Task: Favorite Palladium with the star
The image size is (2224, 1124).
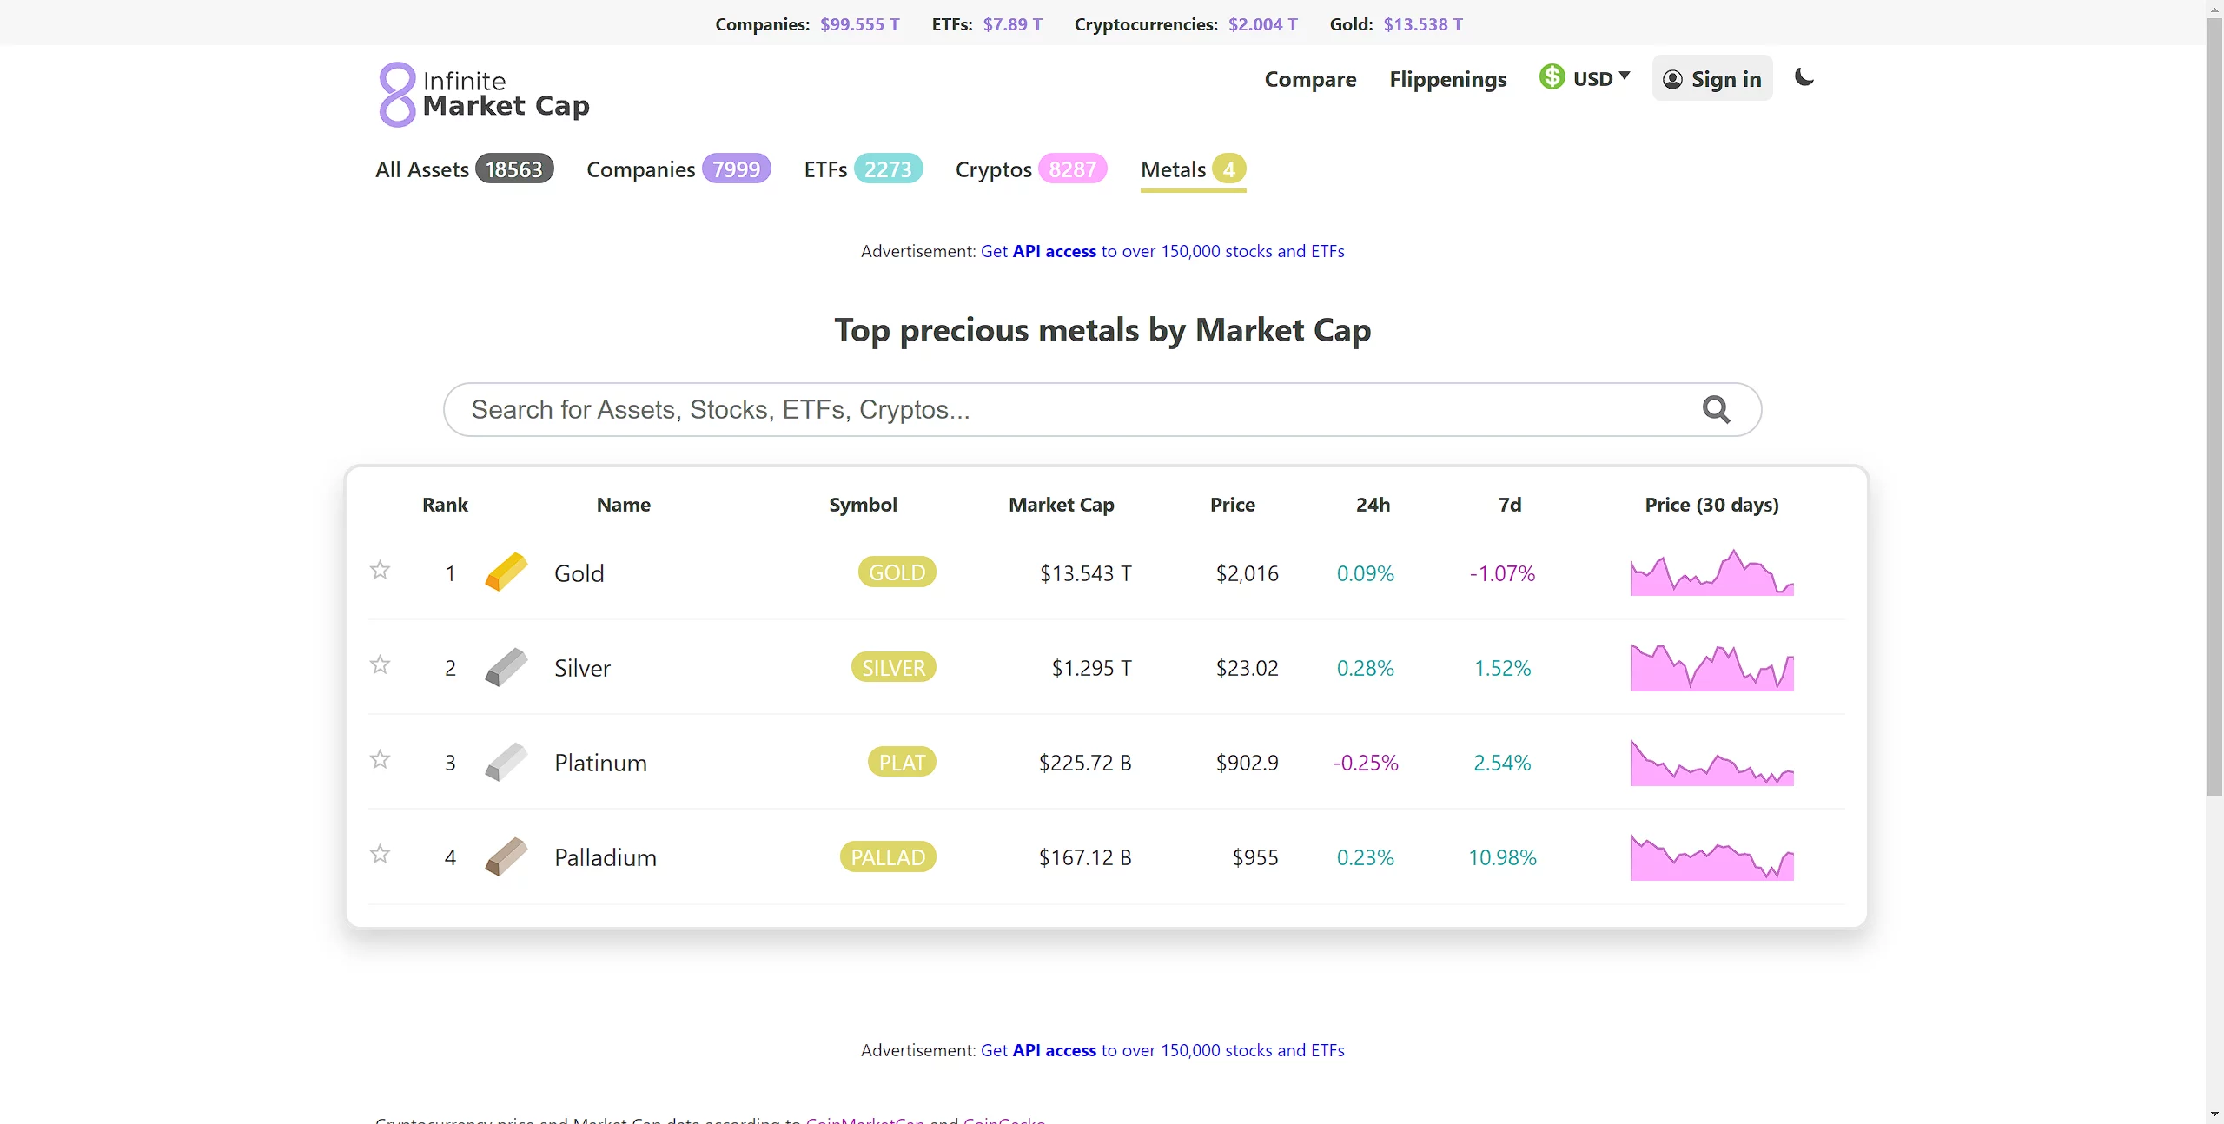Action: click(x=380, y=854)
